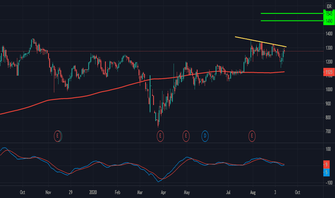The width and height of the screenshot is (335, 198).
Task: Click the 2020 time axis label
Action: pyautogui.click(x=93, y=193)
